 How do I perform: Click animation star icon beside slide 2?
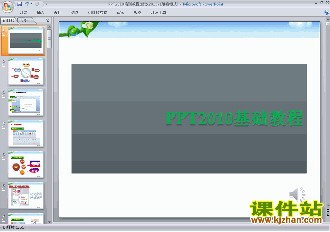[x=4, y=66]
